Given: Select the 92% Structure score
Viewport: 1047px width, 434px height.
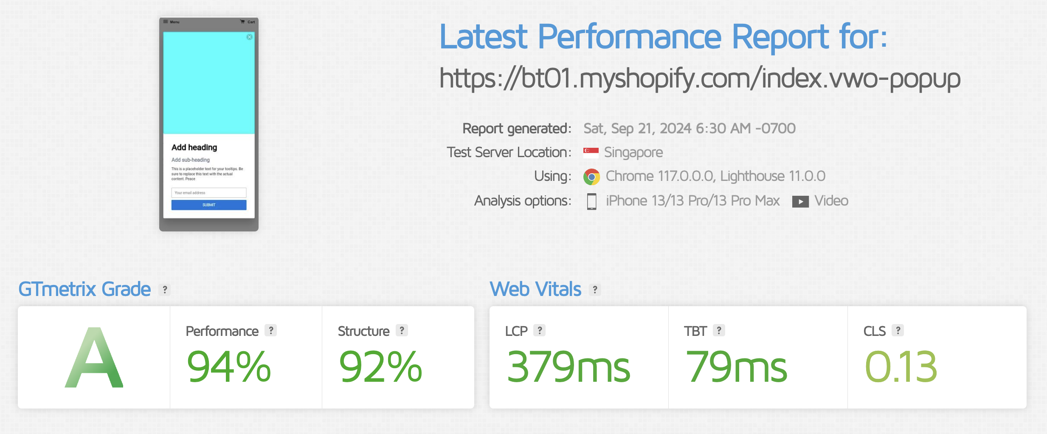Looking at the screenshot, I should [380, 366].
